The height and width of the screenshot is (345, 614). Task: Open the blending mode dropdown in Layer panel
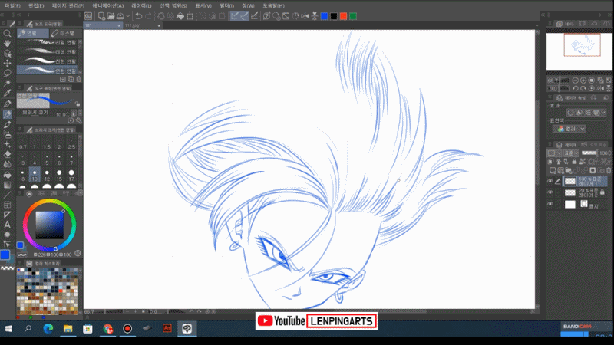(571, 153)
